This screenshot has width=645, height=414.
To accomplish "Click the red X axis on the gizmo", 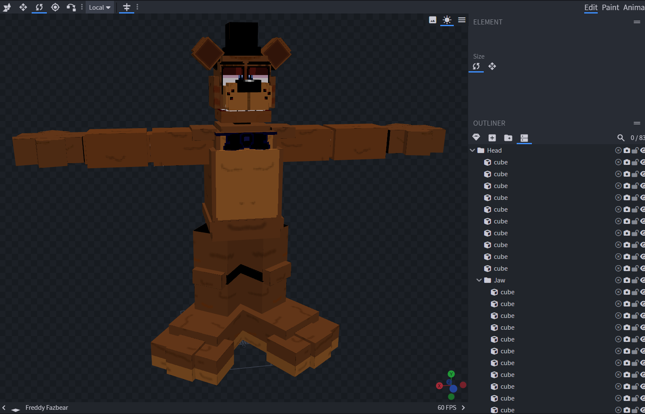I will click(x=439, y=386).
